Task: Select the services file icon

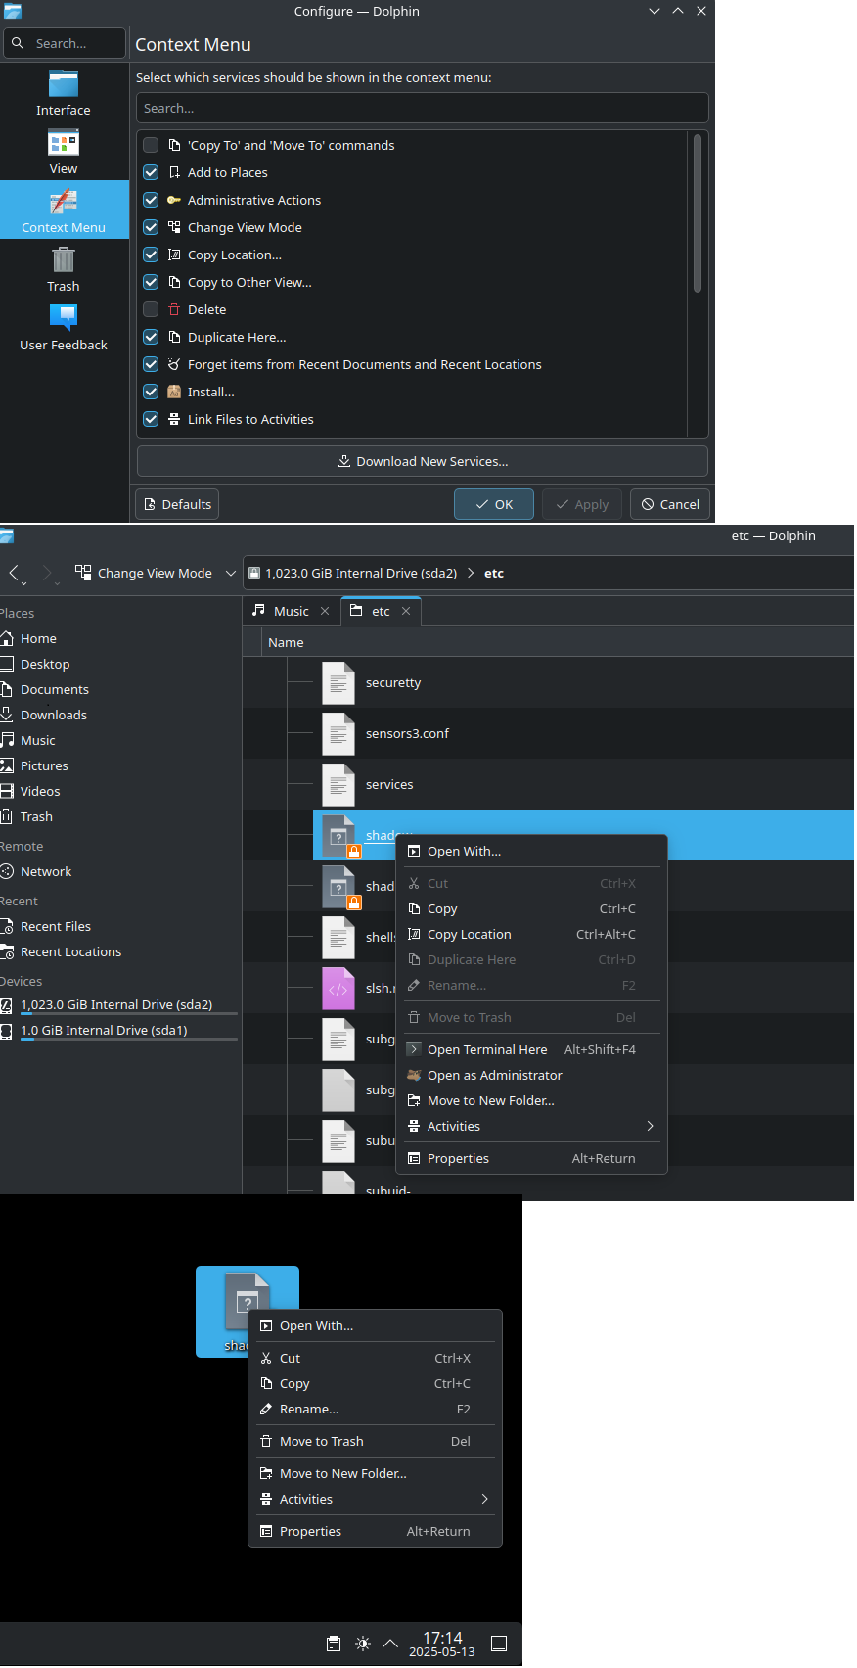Action: [338, 784]
